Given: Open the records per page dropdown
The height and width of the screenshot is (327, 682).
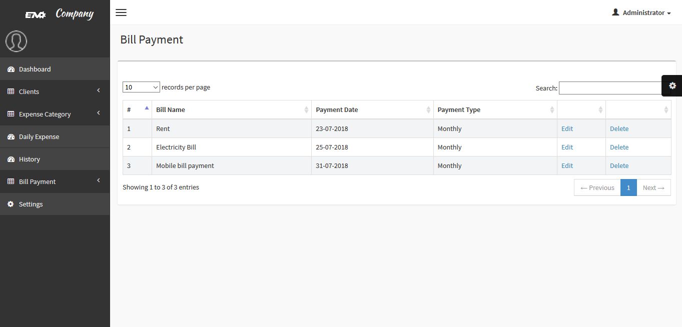Looking at the screenshot, I should (x=141, y=87).
